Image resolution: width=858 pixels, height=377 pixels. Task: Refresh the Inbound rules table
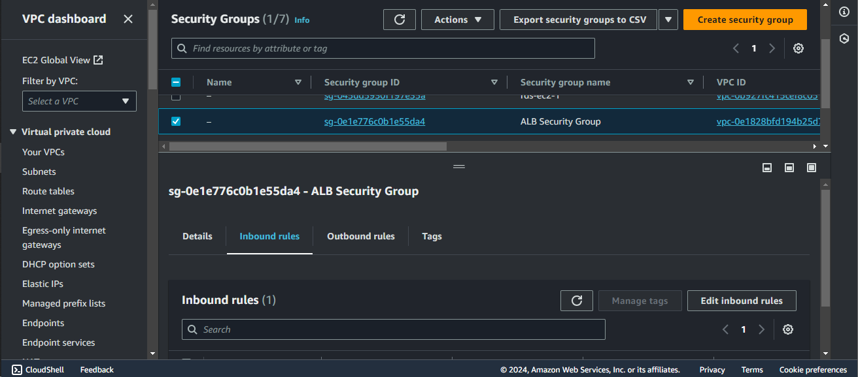click(x=577, y=301)
